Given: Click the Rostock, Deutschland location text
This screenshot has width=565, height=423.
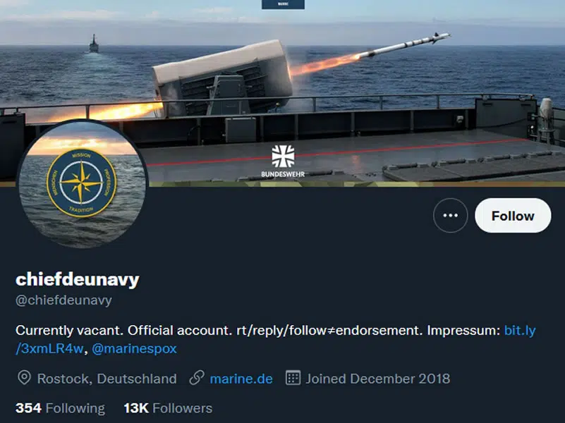Looking at the screenshot, I should pyautogui.click(x=107, y=379).
